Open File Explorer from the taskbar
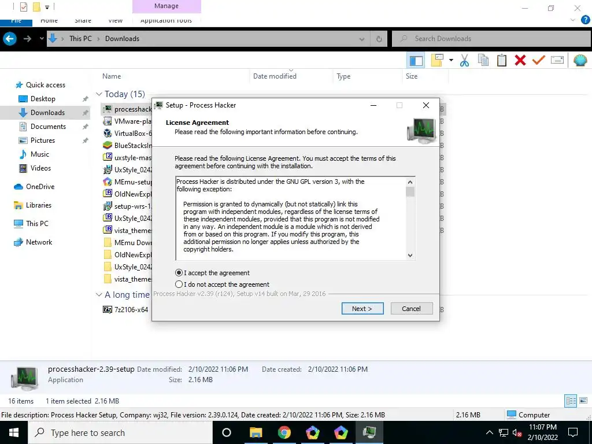592x444 pixels. tap(256, 432)
